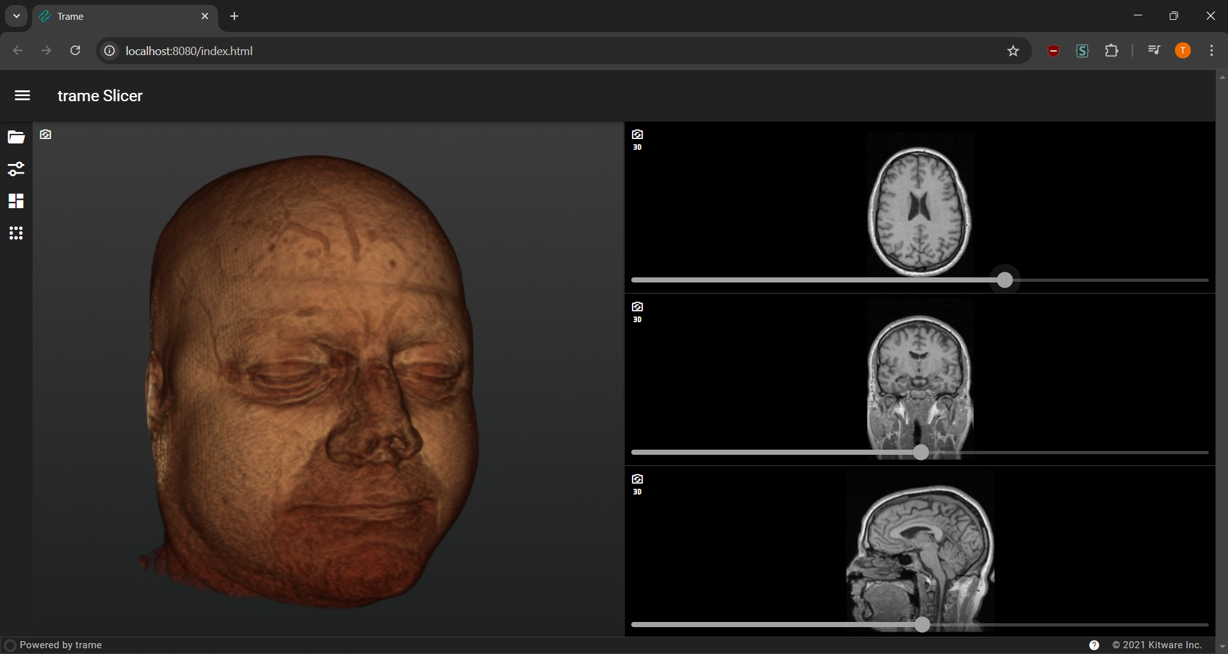
Task: Select the dashboard layout icon in sidebar
Action: (x=16, y=201)
